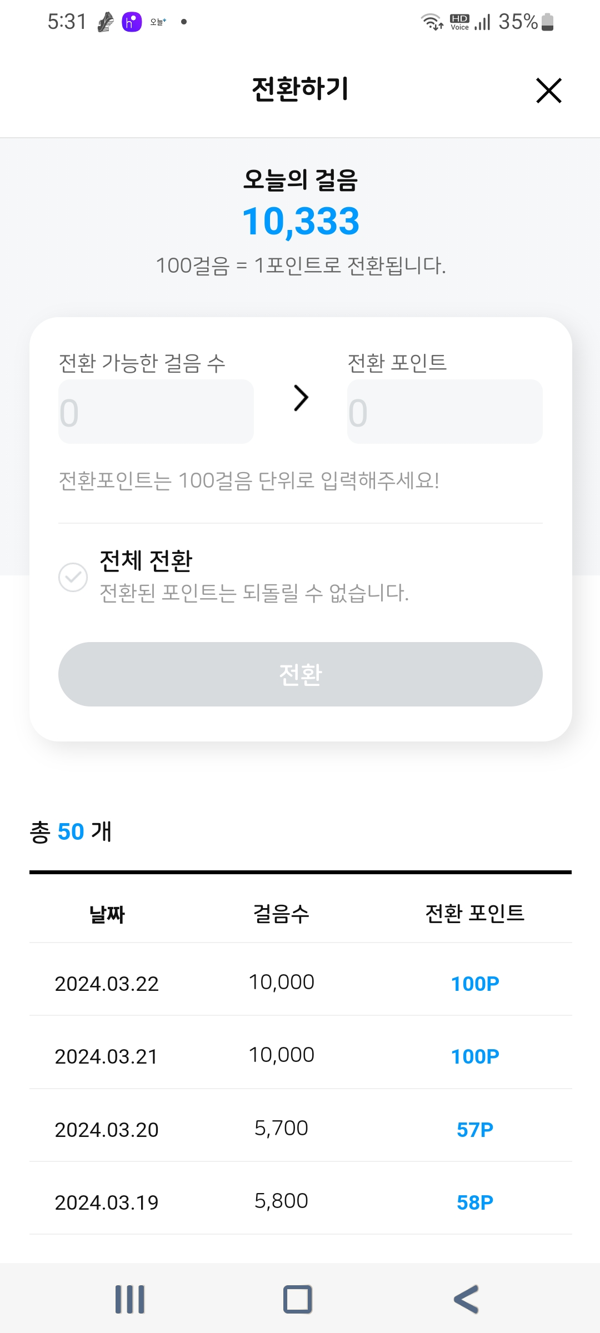600x1333 pixels.
Task: Tap the 전환 포인트 field
Action: click(x=444, y=412)
